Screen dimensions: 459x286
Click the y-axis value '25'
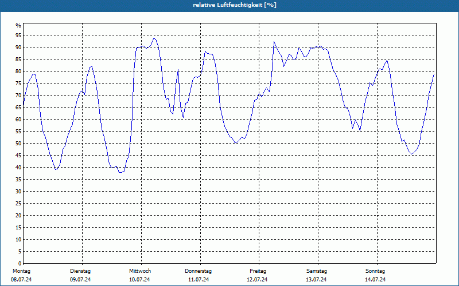point(18,204)
